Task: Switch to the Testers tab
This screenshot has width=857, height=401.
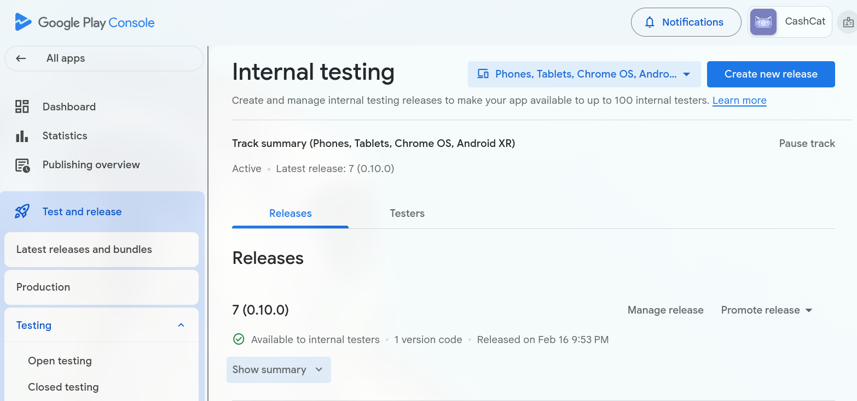Action: tap(407, 213)
